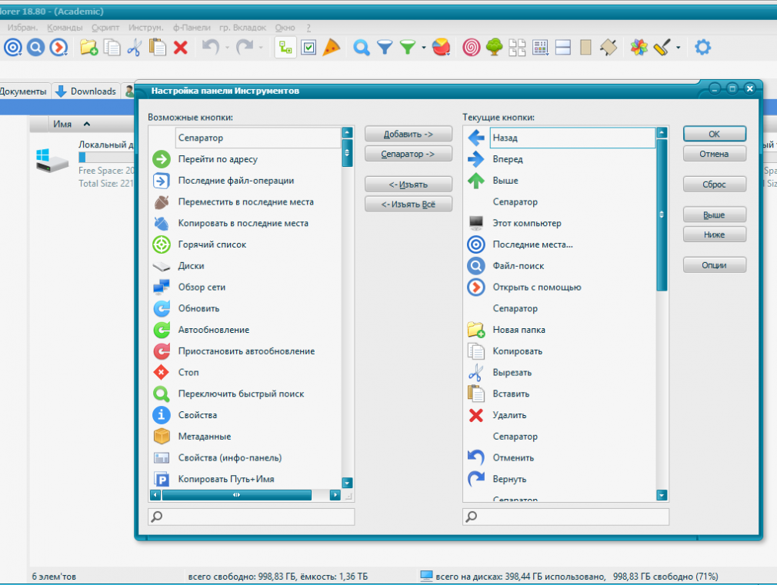777x585 pixels.
Task: Select the Горячий список target icon
Action: point(162,244)
